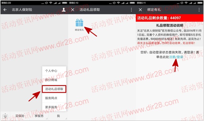The image size is (204, 121).
Task: Tap battery icon in third phone status bar
Action: [200, 3]
